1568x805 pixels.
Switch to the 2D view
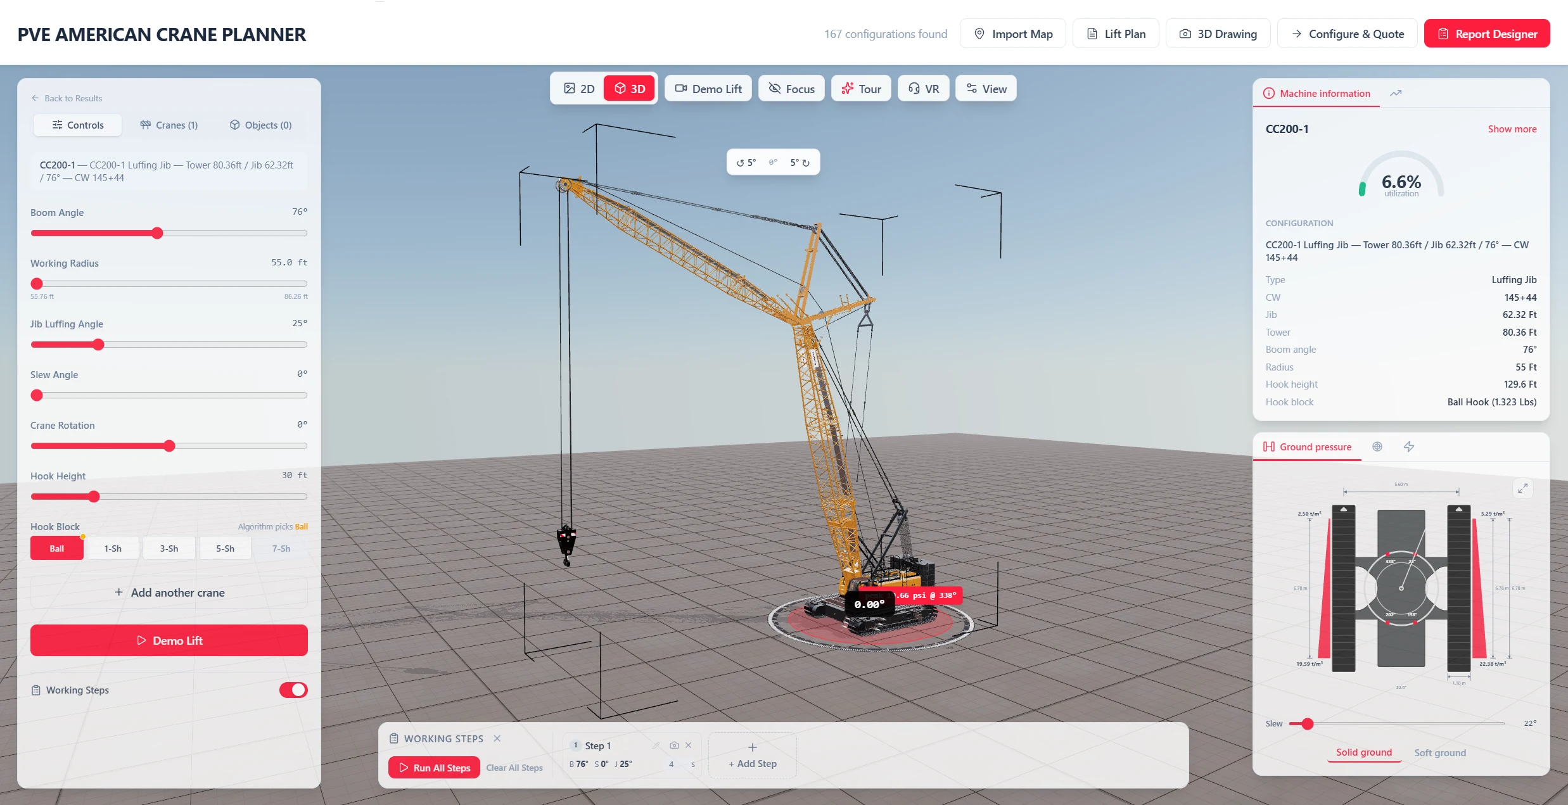point(579,89)
